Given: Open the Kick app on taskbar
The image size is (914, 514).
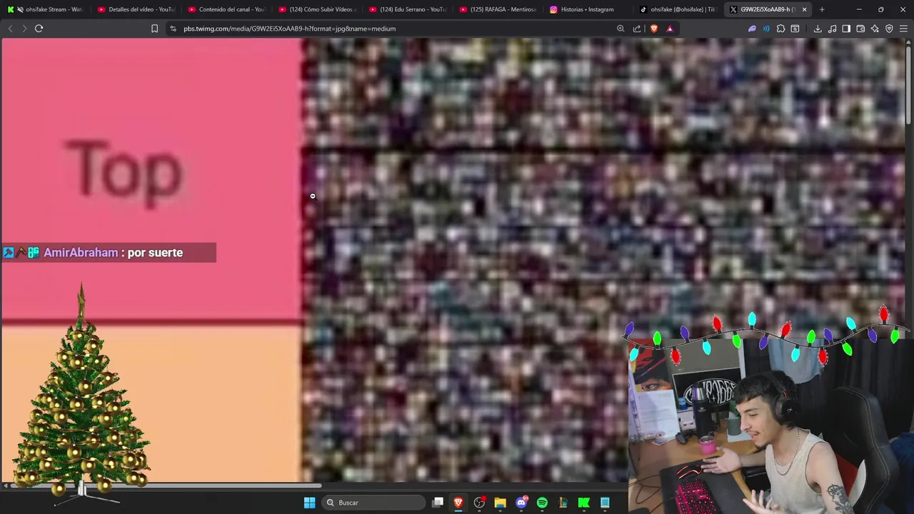Looking at the screenshot, I should [x=583, y=503].
